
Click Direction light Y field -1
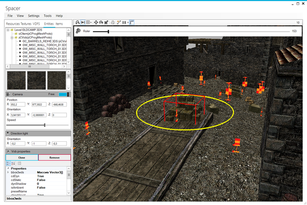point(39,144)
